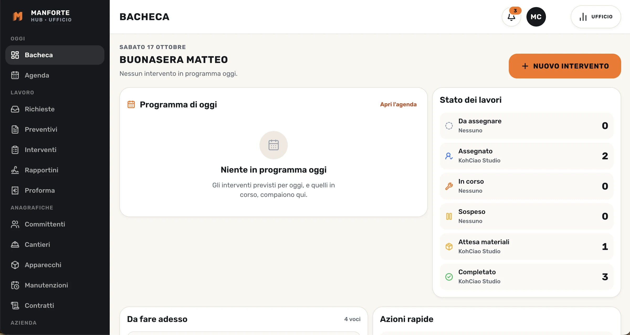Screen dimensions: 630x335
Task: Click the Manforte logo icon
Action: tap(18, 16)
